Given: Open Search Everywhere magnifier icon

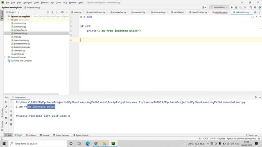Looking at the screenshot, I should (251, 7).
